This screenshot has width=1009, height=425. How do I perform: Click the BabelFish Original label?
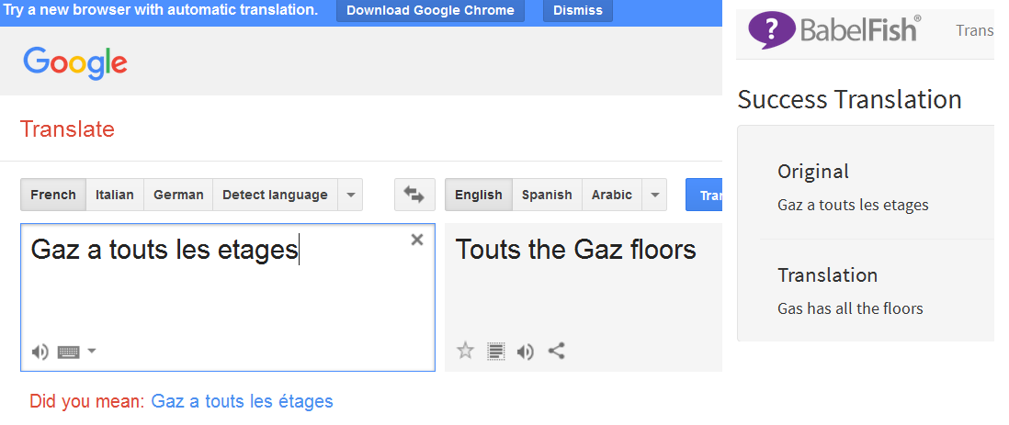[812, 172]
